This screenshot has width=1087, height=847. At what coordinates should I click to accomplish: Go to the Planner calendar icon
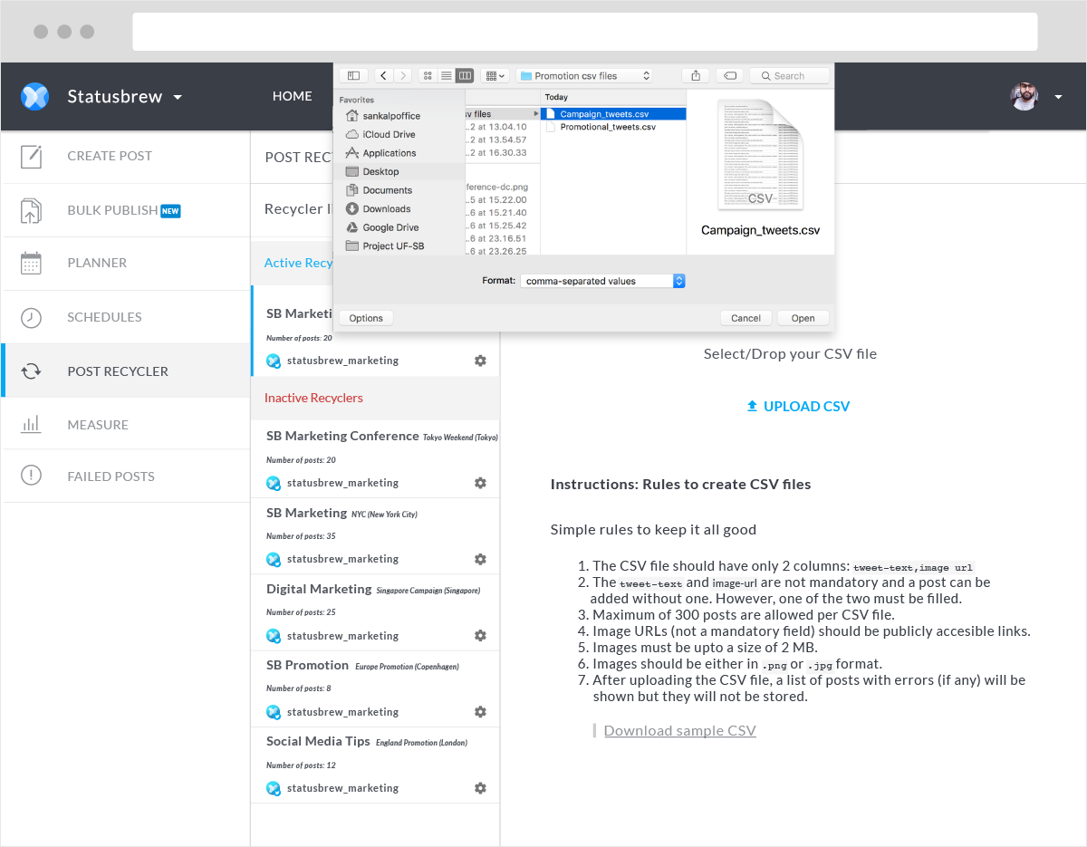click(x=31, y=263)
